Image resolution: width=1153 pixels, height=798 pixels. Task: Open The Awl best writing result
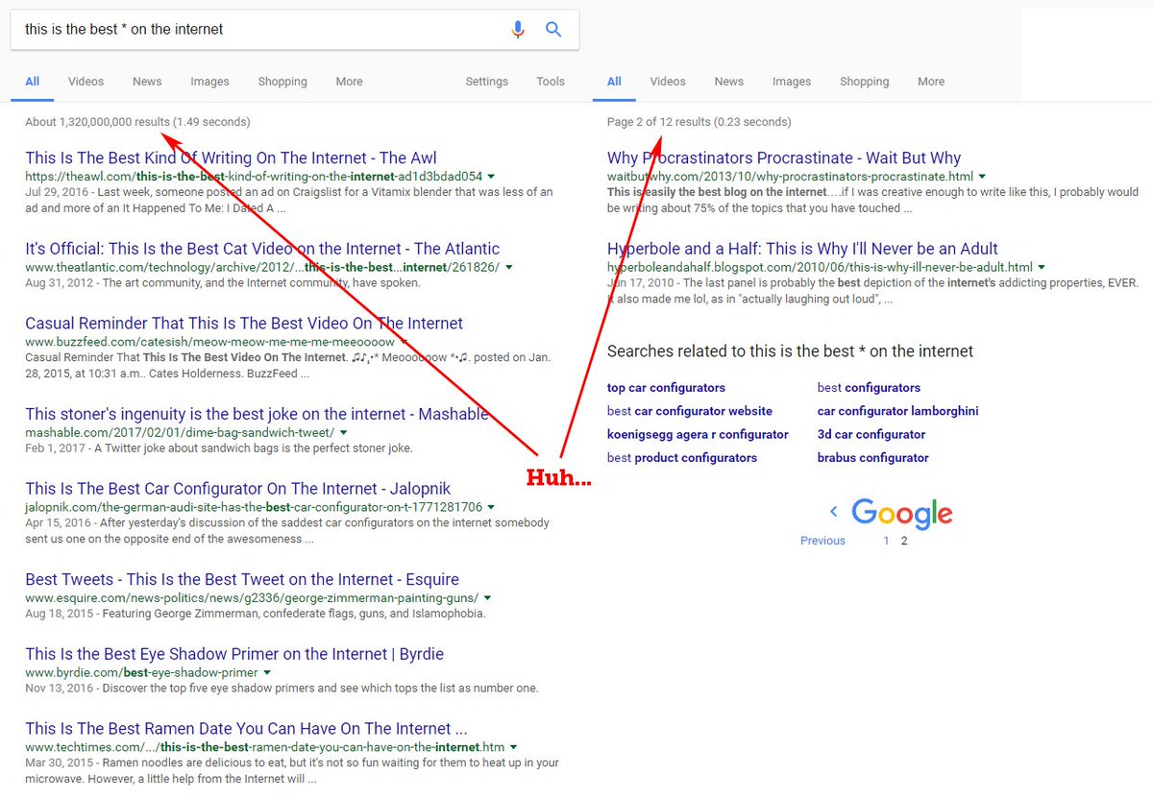[231, 158]
